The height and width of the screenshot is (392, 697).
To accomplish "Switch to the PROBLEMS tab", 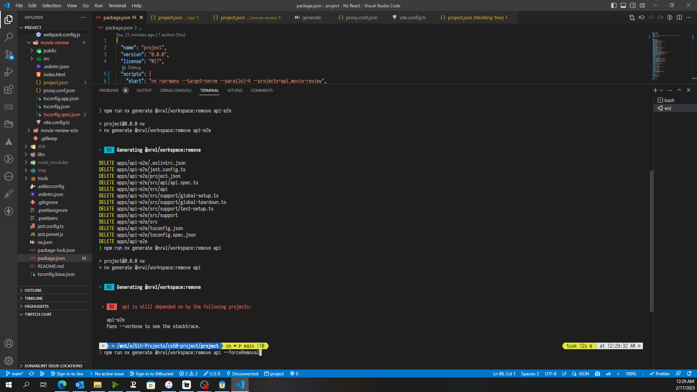I will point(109,90).
